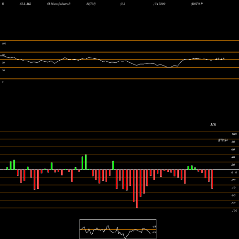Click the tallest green histogram bar
The width and height of the screenshot is (239, 239).
[x=86, y=162]
